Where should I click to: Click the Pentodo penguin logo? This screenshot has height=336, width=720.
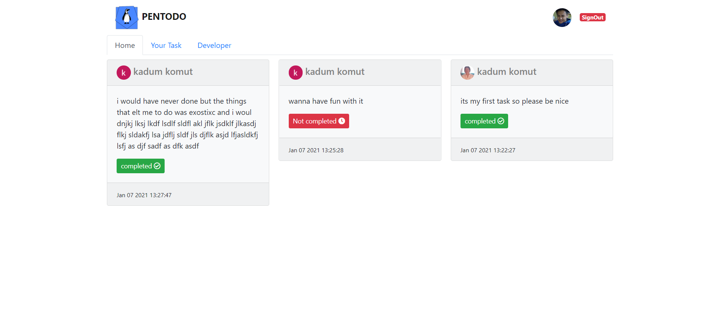(x=127, y=17)
